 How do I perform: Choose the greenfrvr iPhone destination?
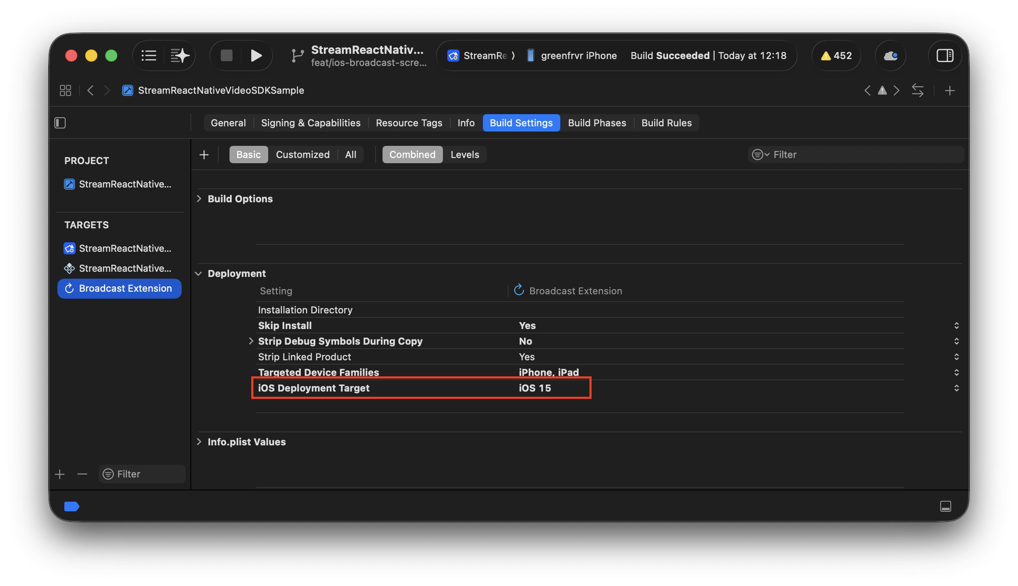(572, 56)
